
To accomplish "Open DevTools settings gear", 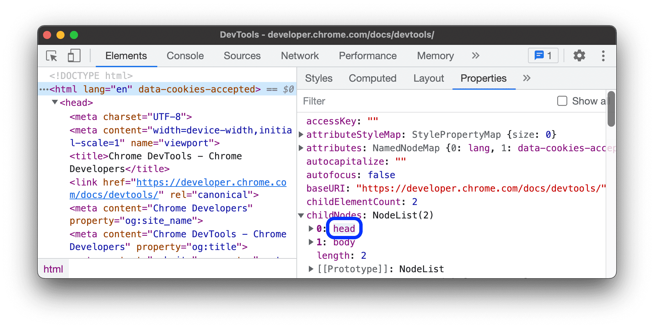I will pos(579,56).
